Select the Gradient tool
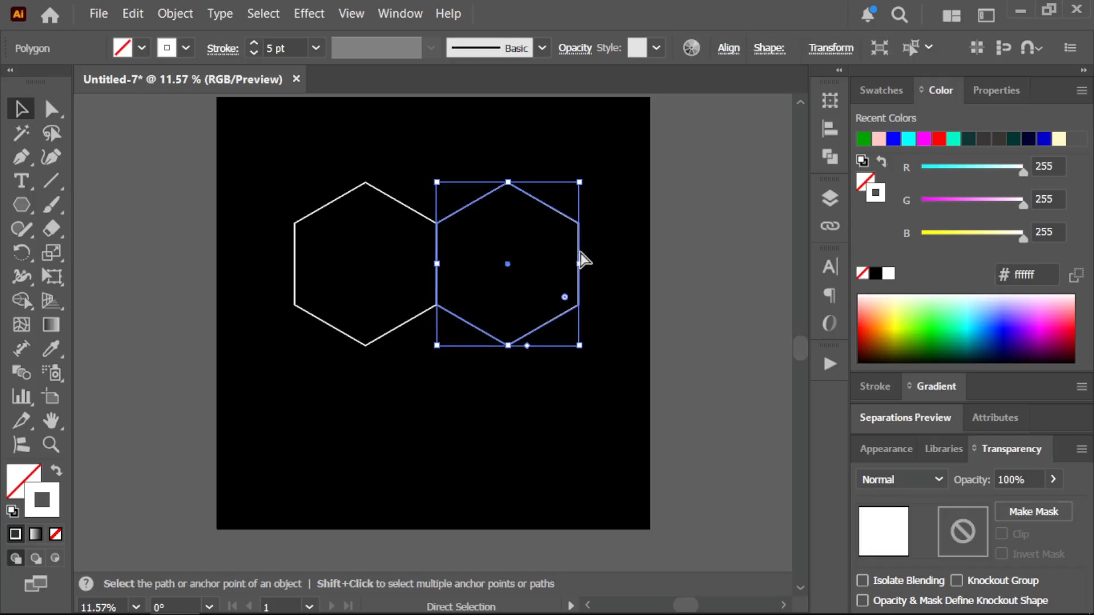The height and width of the screenshot is (615, 1094). (51, 325)
